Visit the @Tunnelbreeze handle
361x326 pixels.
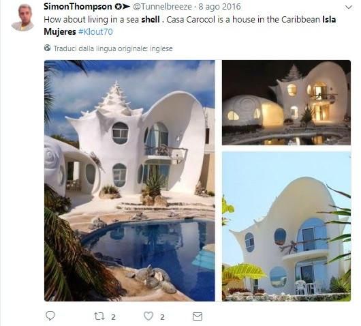[x=162, y=7]
